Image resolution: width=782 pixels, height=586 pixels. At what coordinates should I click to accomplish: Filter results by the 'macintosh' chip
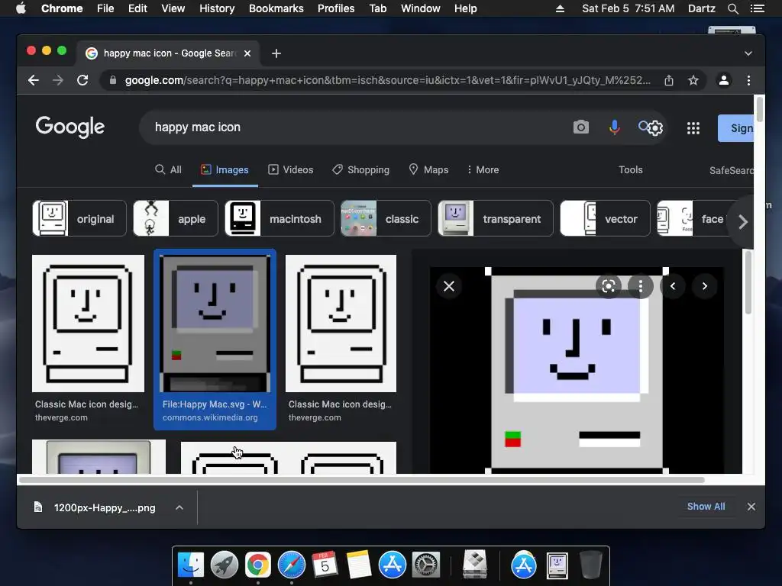pos(280,218)
